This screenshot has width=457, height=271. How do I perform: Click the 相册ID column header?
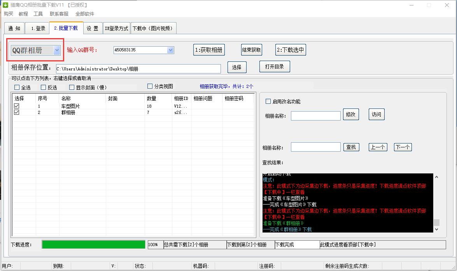(182, 98)
